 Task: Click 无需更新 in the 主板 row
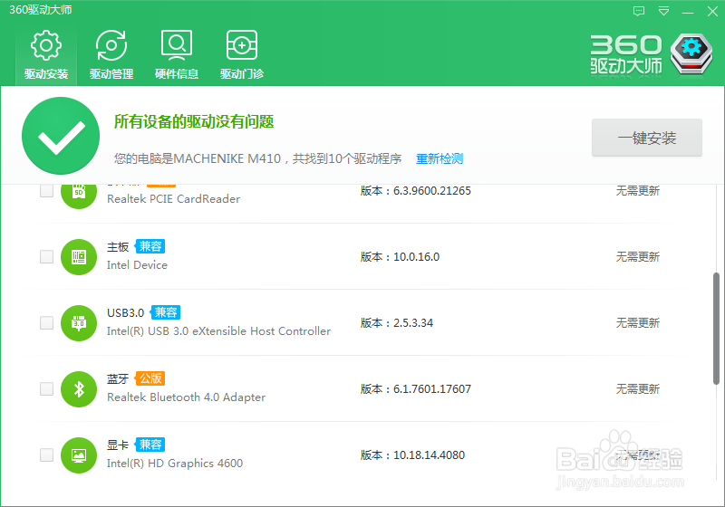tap(638, 257)
